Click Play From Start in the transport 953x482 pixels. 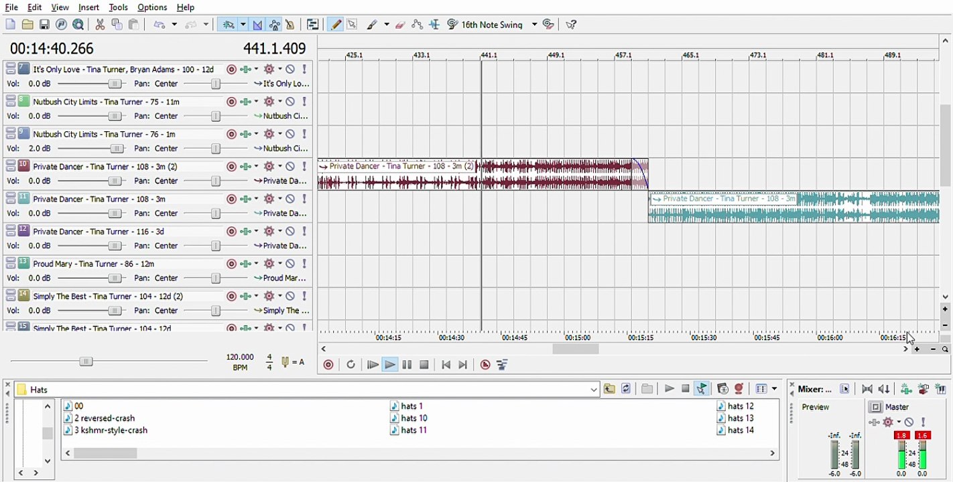[x=373, y=365]
